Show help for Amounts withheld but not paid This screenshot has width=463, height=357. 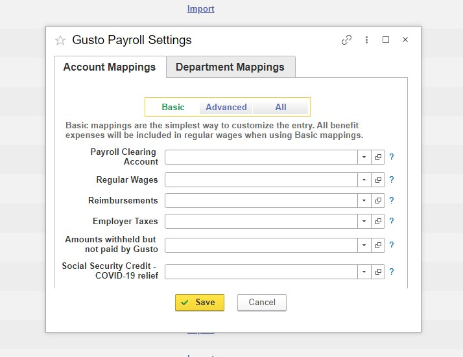[x=391, y=245]
